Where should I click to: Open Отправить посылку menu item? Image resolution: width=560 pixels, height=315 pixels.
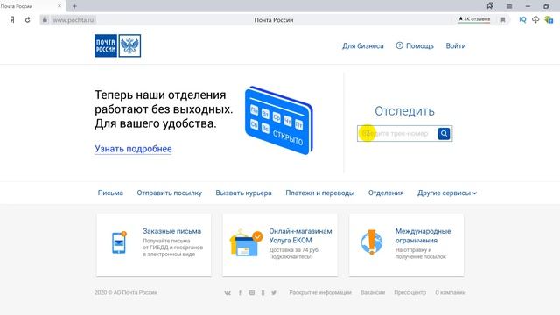pos(169,192)
